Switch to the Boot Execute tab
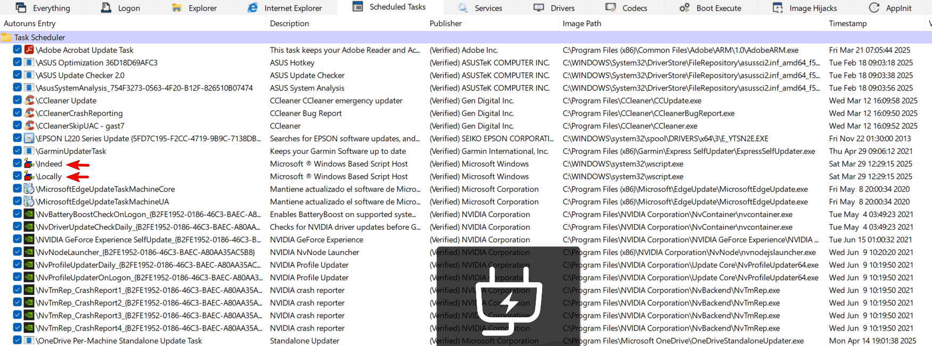The image size is (932, 346). [x=710, y=8]
